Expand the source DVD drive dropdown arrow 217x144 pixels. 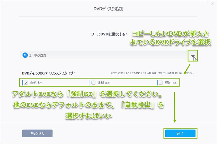(193, 56)
